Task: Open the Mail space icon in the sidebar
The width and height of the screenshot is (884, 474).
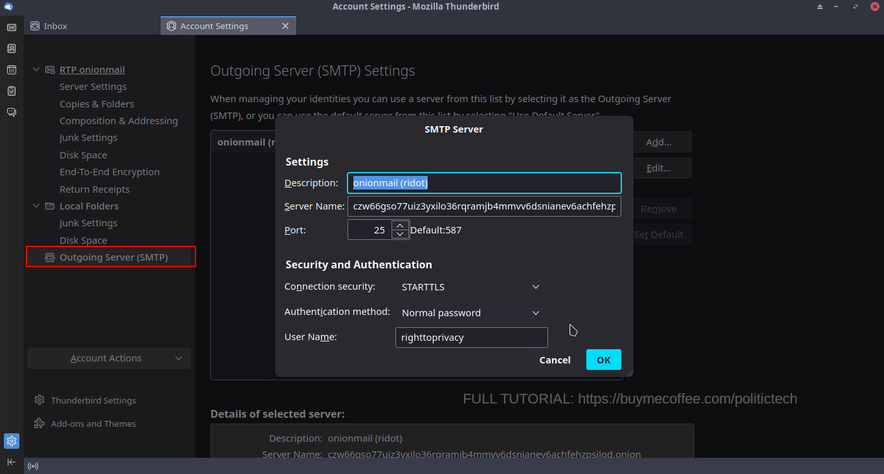Action: click(x=12, y=27)
